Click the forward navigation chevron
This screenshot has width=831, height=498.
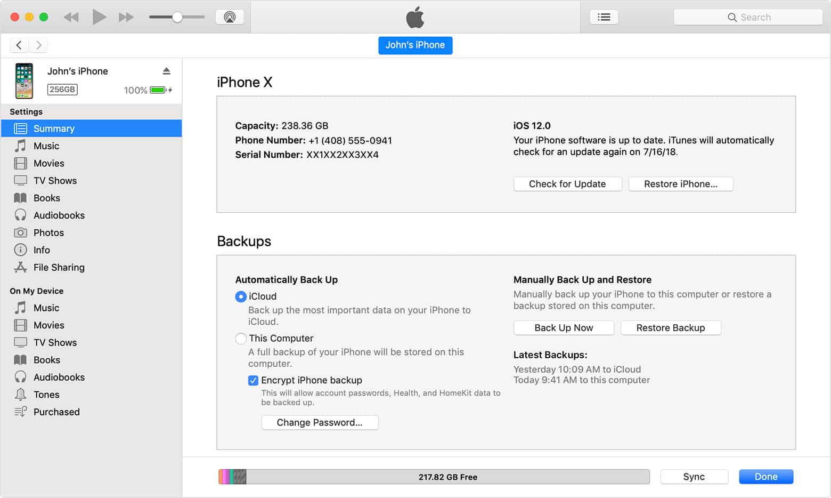tap(38, 45)
